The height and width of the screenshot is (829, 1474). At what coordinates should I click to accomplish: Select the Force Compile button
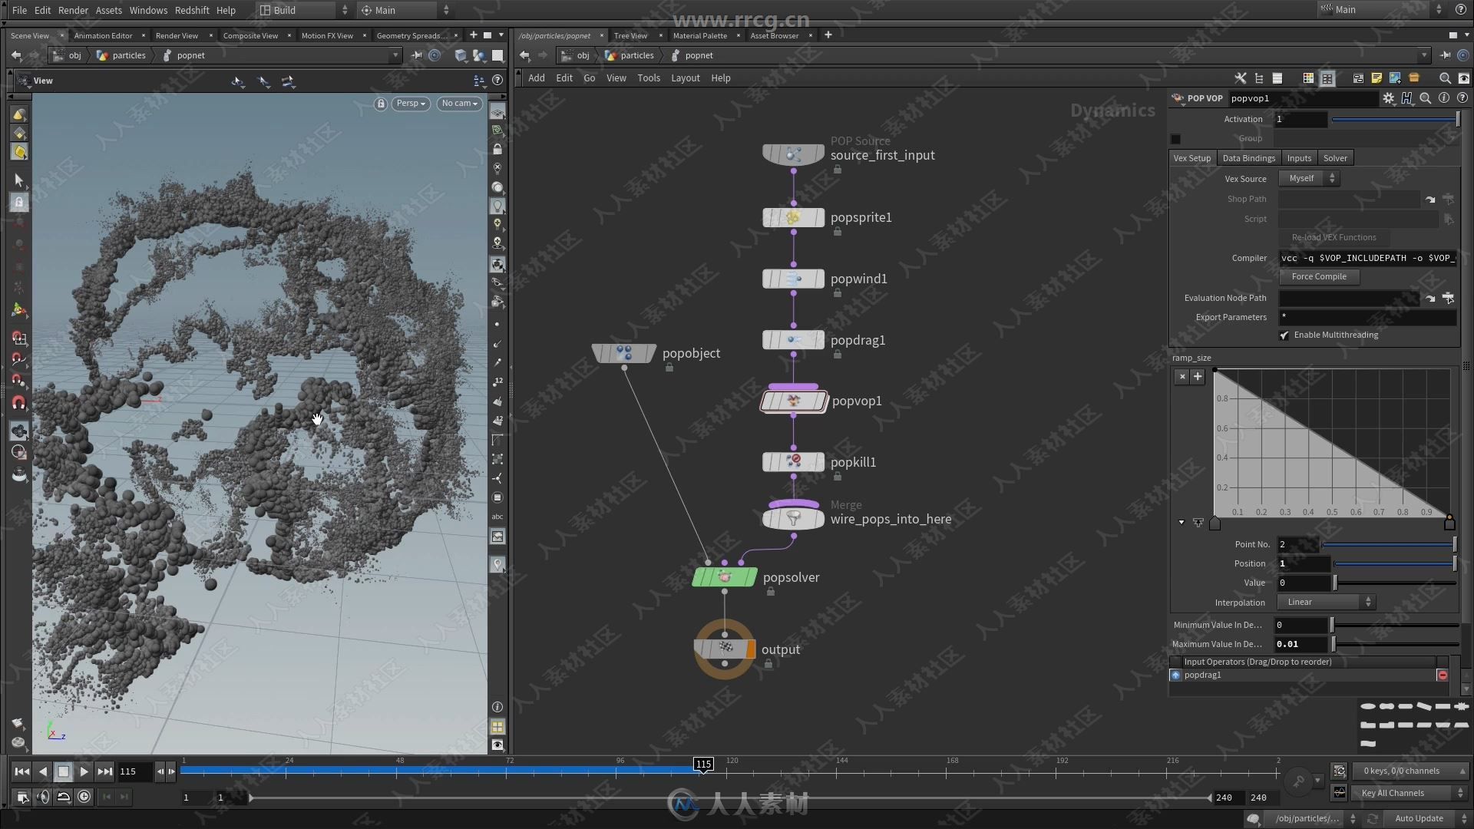tap(1318, 276)
